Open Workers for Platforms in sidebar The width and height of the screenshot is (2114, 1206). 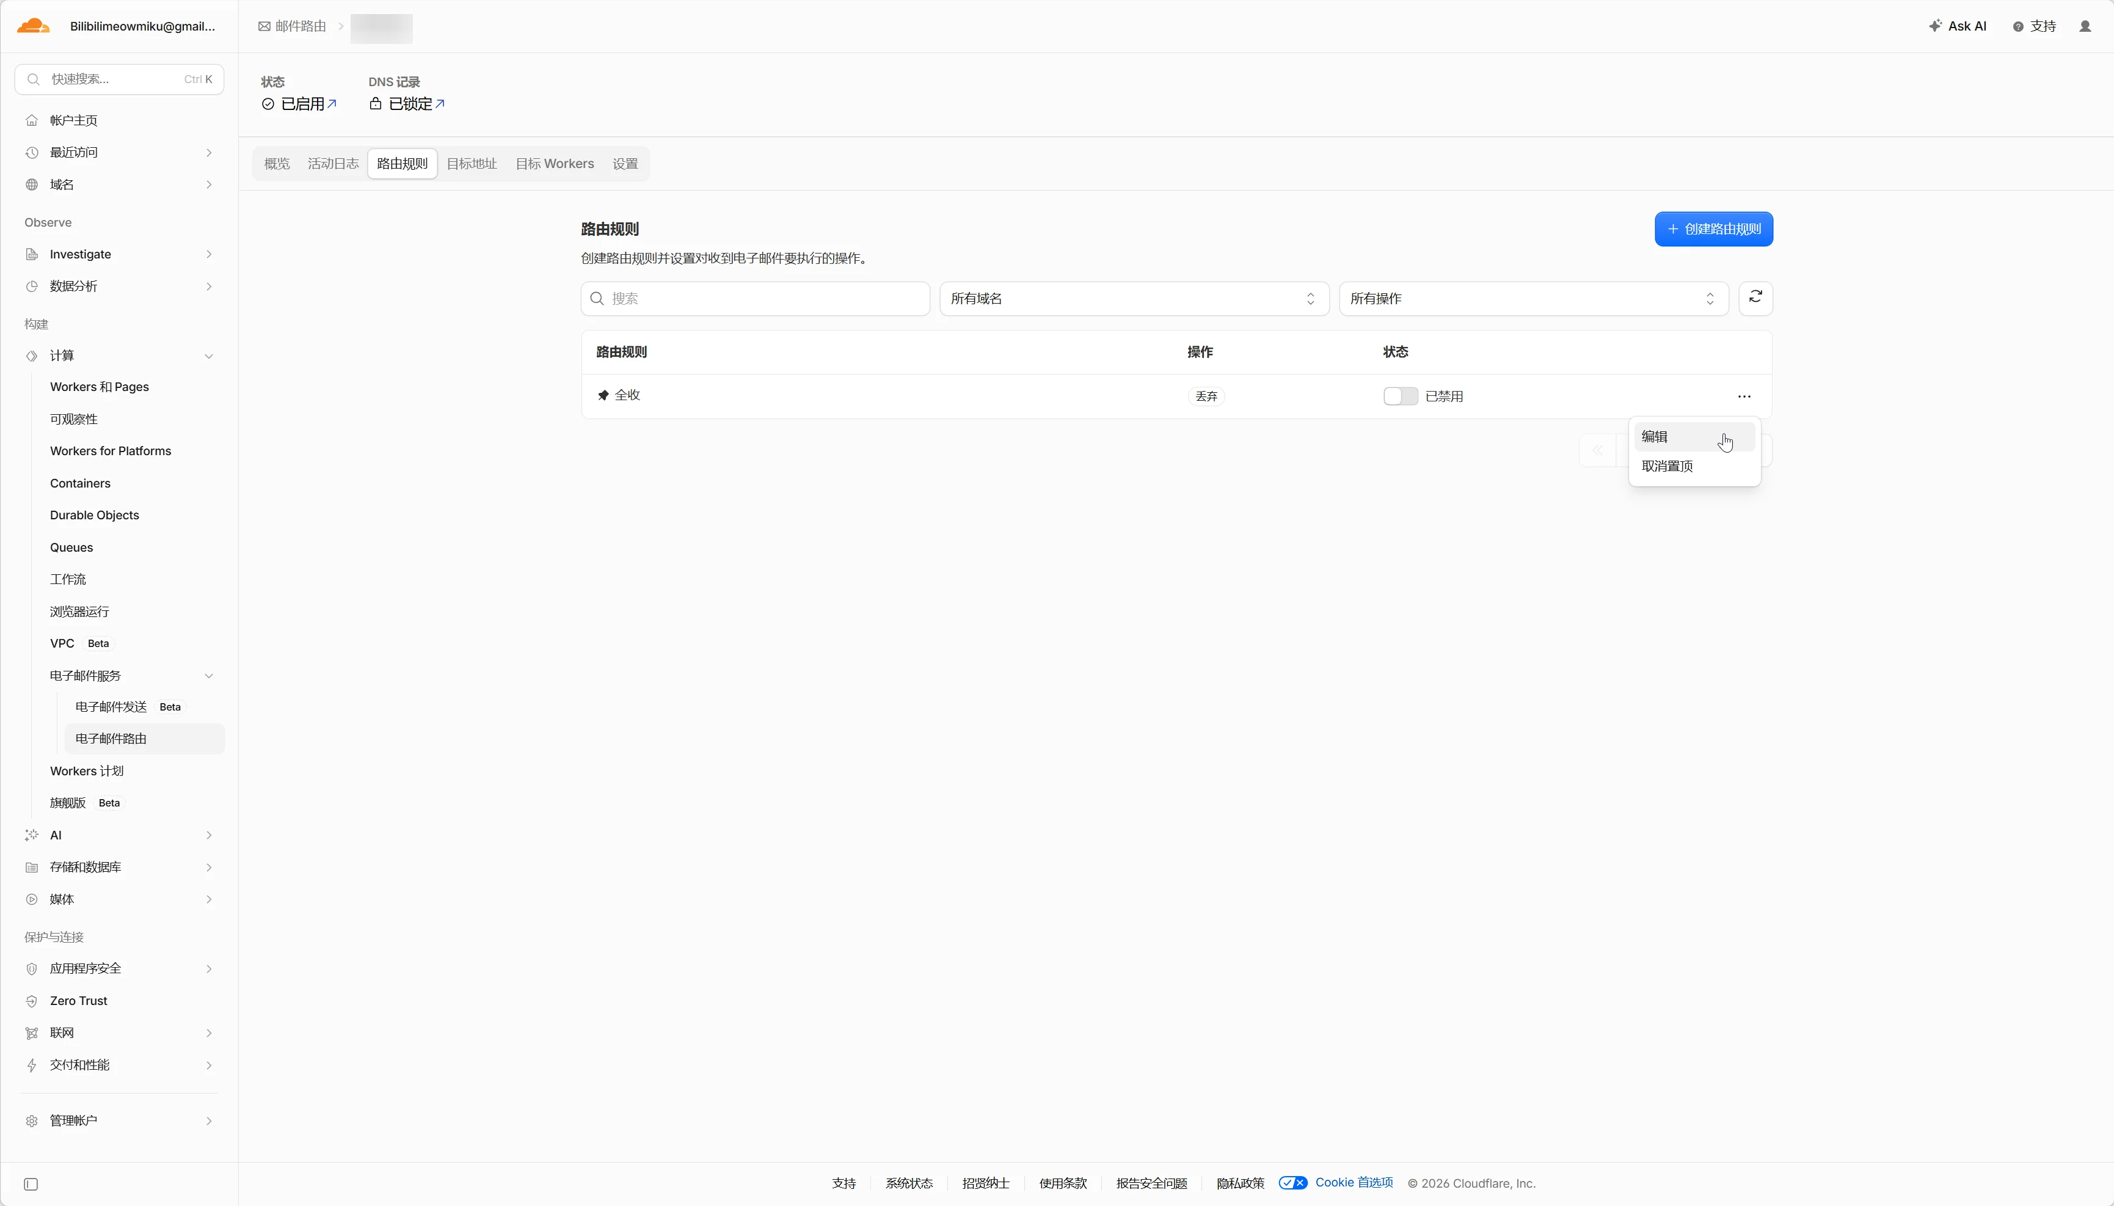pos(110,451)
